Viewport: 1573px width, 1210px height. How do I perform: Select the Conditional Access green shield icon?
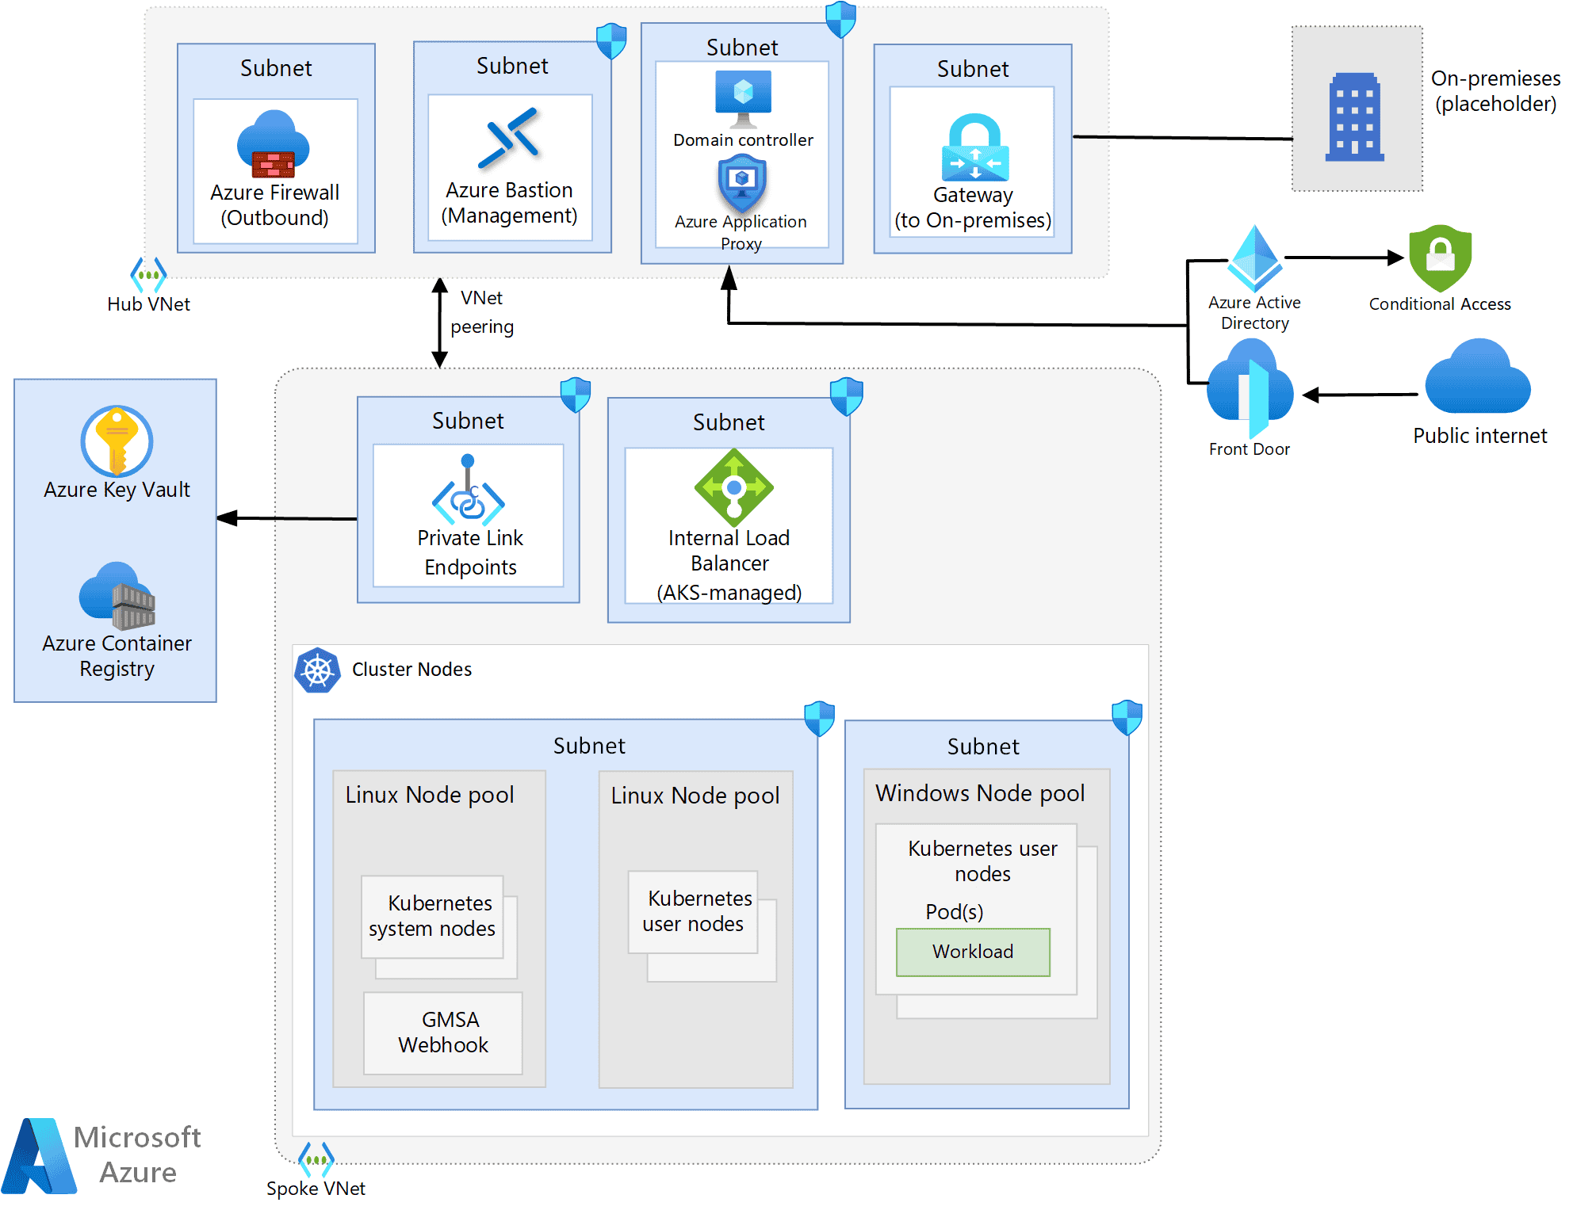(1440, 258)
